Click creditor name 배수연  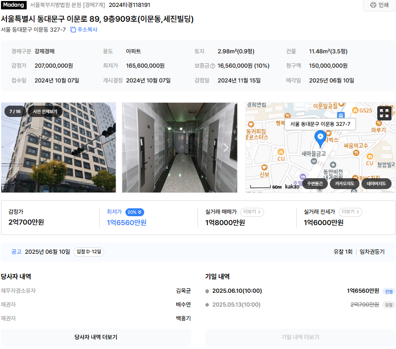click(x=183, y=305)
